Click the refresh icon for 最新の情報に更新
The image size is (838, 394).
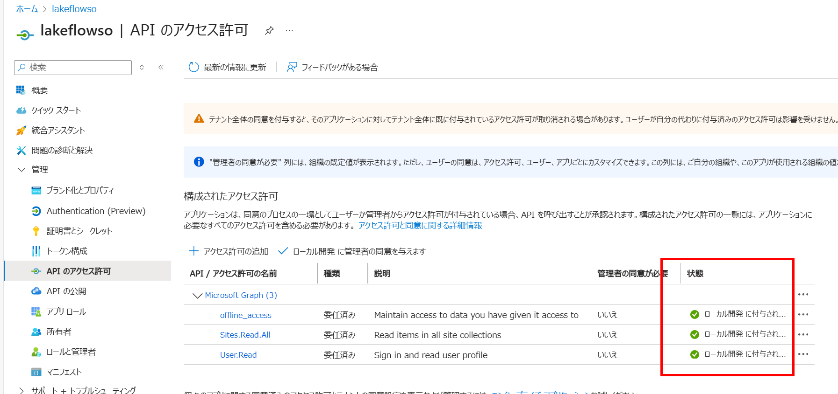coord(193,67)
